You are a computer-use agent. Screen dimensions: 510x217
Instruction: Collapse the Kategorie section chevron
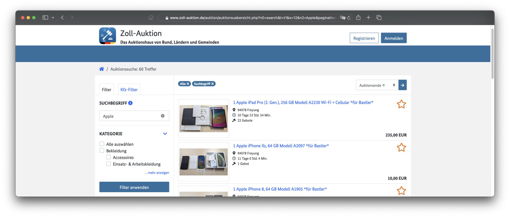point(165,134)
